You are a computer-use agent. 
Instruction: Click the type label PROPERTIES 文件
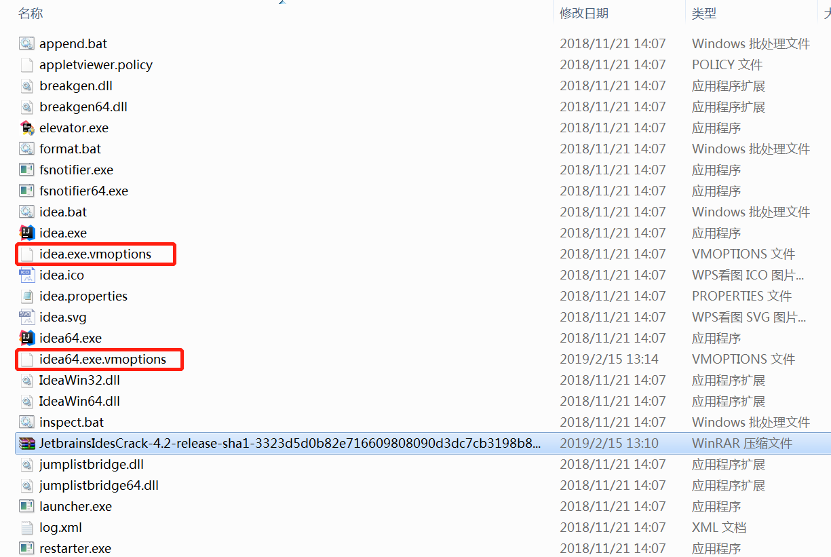pyautogui.click(x=742, y=296)
